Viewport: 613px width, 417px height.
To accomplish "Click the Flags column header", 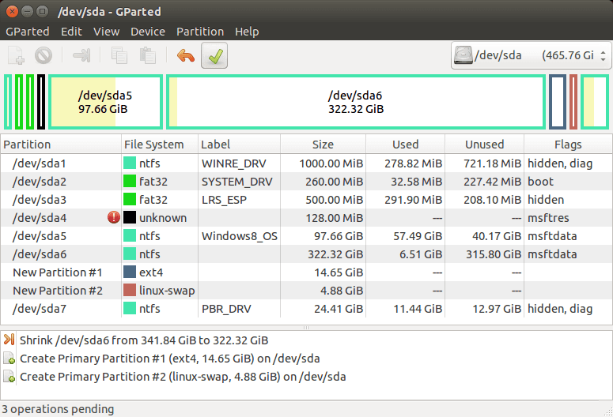I will coord(568,144).
